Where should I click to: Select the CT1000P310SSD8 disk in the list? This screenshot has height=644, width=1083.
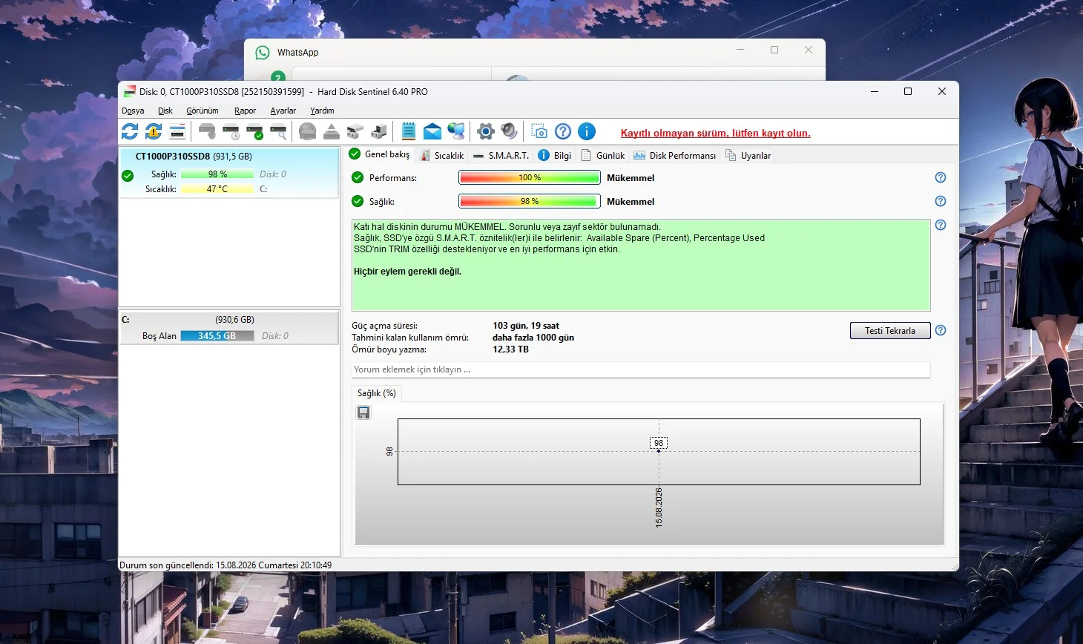point(228,172)
